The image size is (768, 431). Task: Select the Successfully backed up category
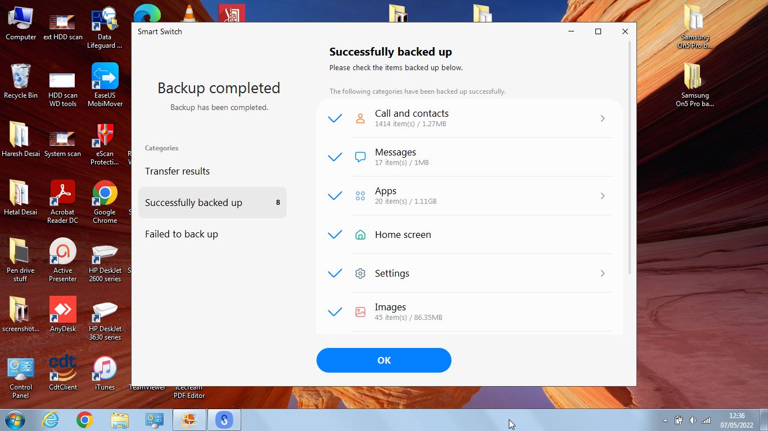point(213,203)
